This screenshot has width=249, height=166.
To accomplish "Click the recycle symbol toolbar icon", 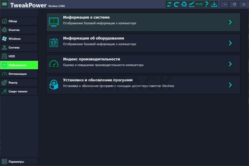I will [184, 4].
